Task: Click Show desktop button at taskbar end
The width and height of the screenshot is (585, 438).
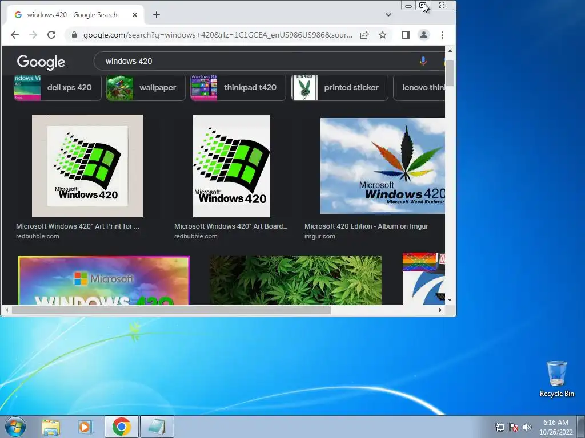Action: click(581, 427)
